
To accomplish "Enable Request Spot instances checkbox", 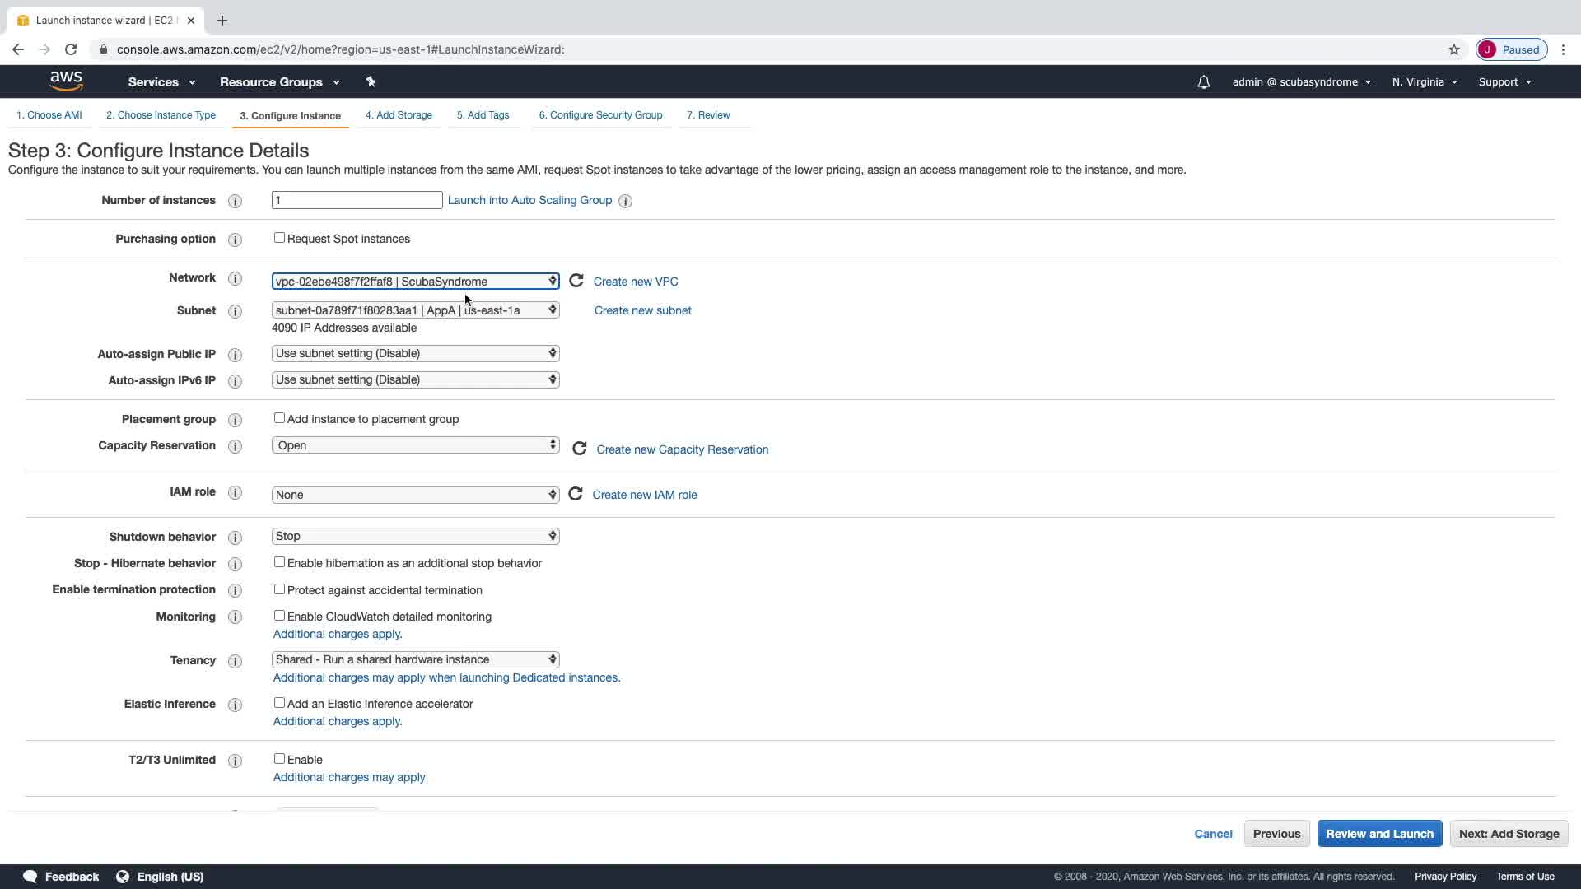I will (279, 238).
